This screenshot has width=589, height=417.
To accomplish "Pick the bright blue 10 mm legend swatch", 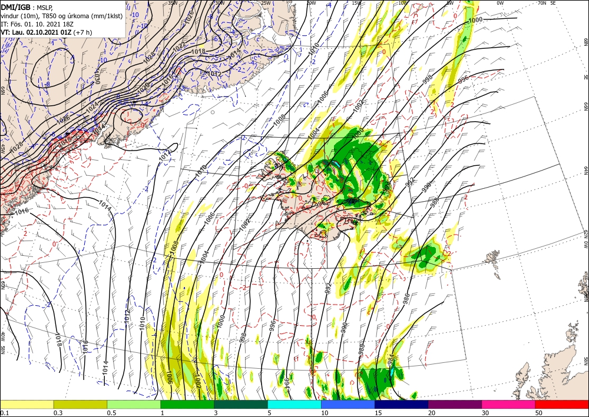I will (348, 404).
